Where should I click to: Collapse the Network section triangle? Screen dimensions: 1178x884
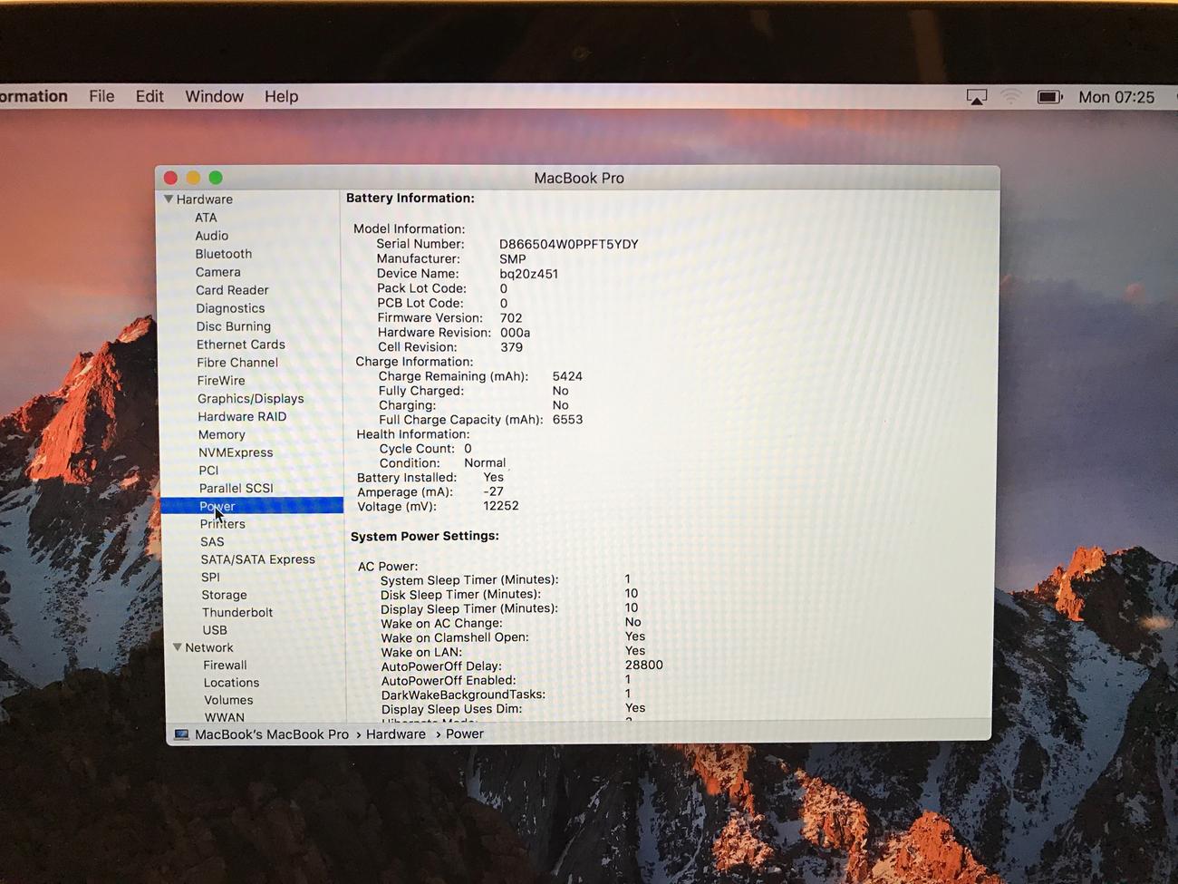pos(178,647)
